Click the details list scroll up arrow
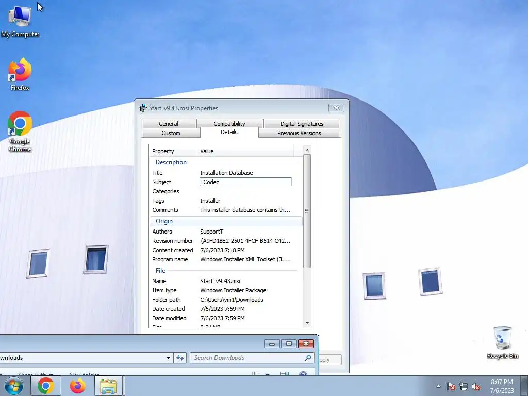 click(307, 150)
